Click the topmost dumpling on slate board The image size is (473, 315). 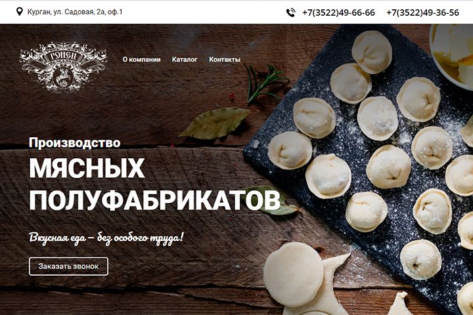click(x=372, y=52)
